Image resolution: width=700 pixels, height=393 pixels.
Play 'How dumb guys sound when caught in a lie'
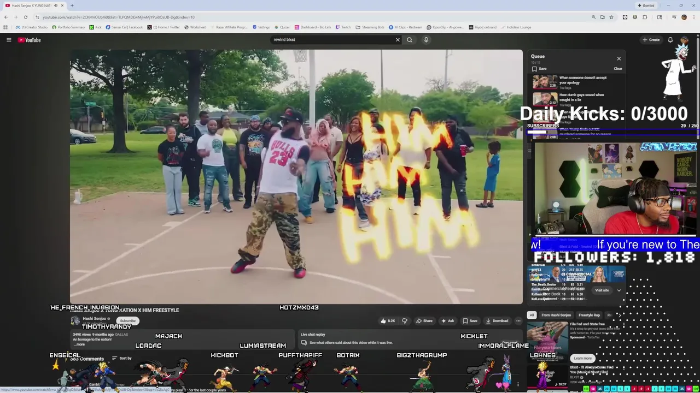[577, 98]
